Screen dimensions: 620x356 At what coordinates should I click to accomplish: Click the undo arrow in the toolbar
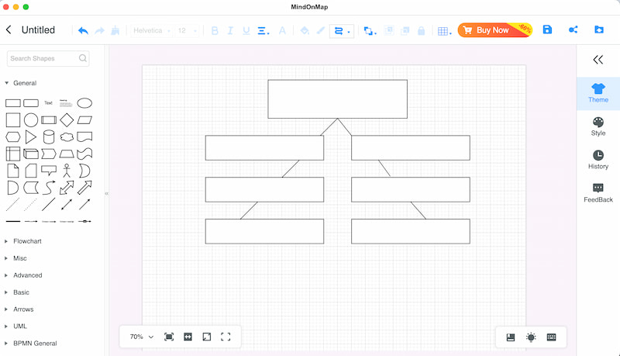83,30
